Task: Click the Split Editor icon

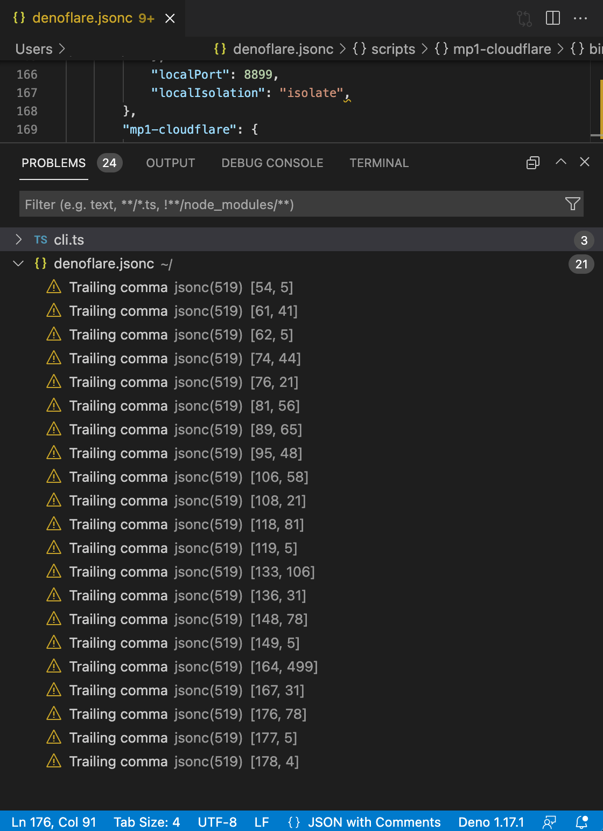Action: 553,18
